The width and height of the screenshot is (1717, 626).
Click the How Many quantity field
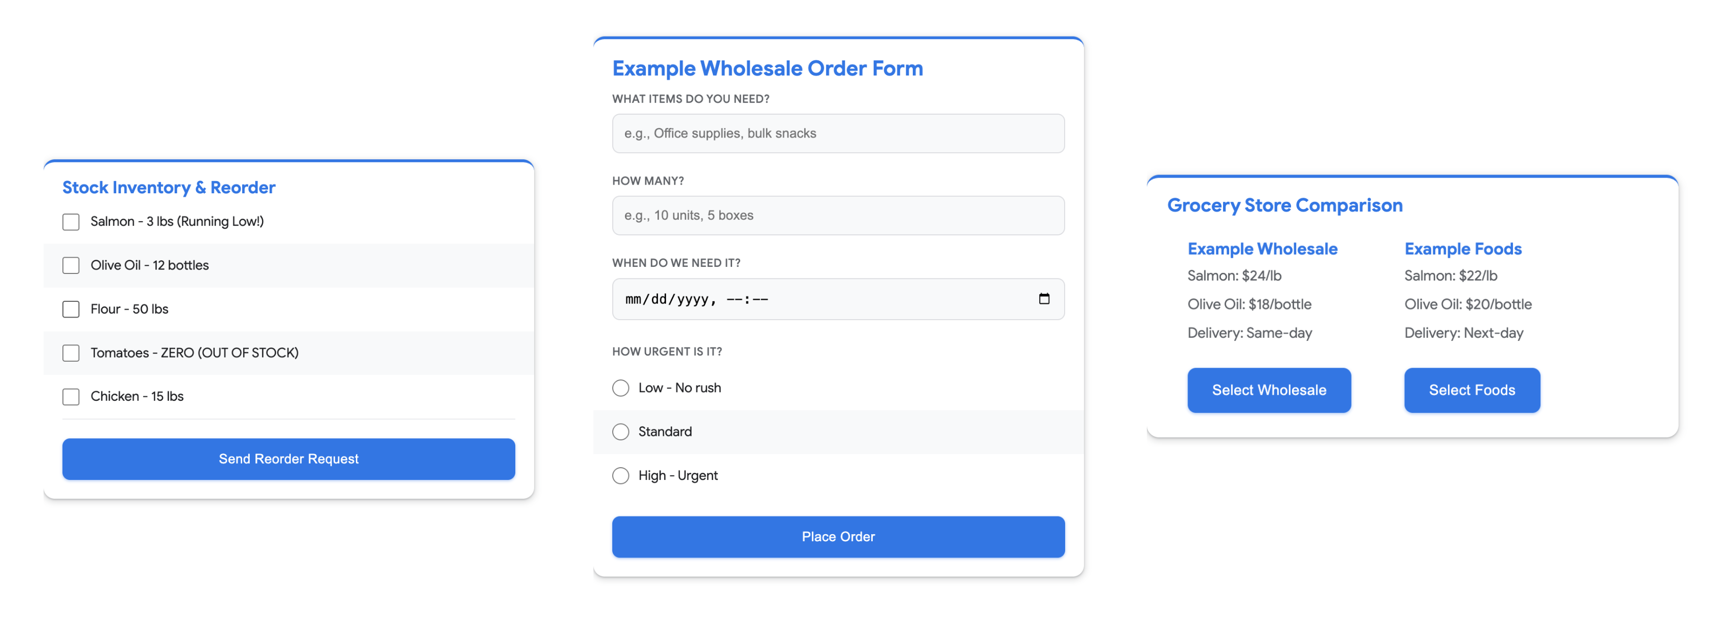[838, 215]
